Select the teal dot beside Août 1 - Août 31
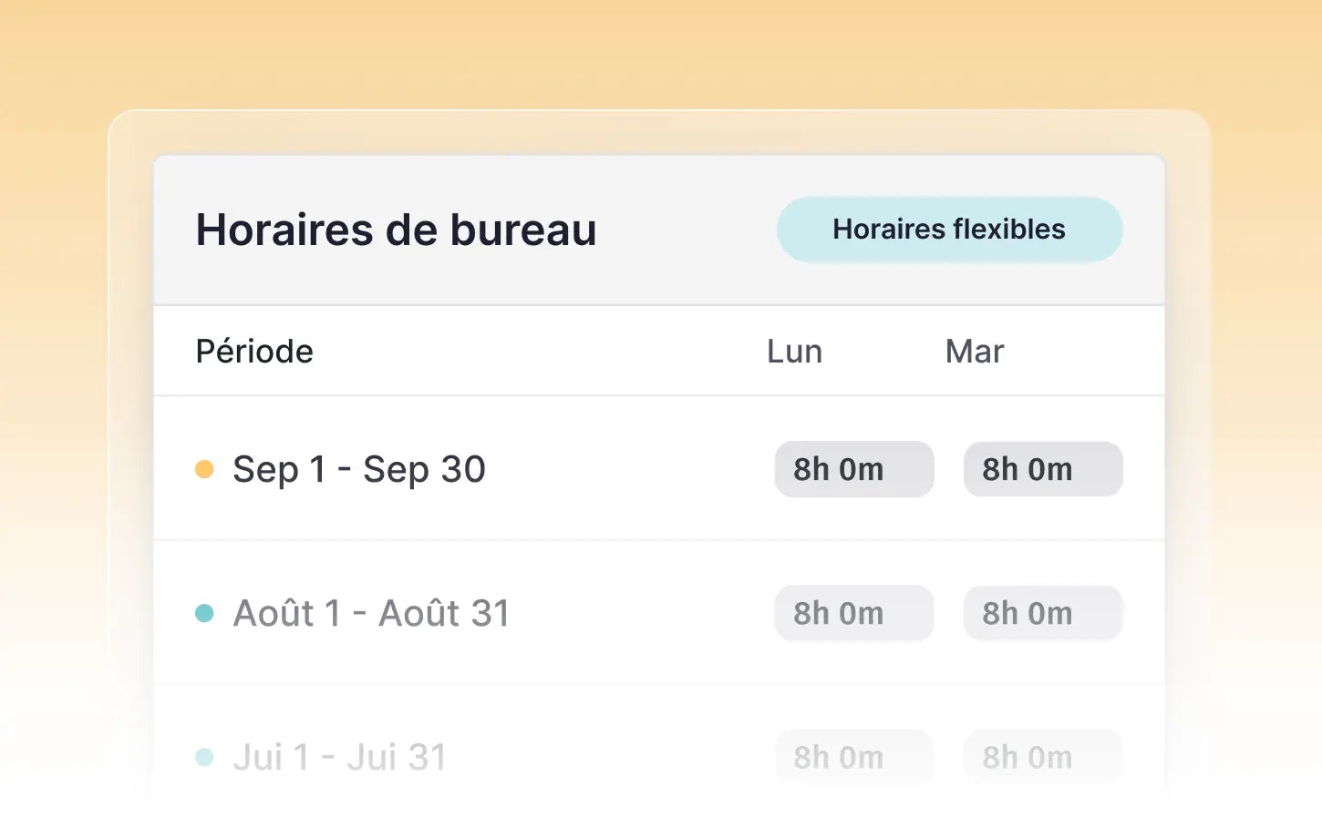The image size is (1322, 838). [204, 613]
